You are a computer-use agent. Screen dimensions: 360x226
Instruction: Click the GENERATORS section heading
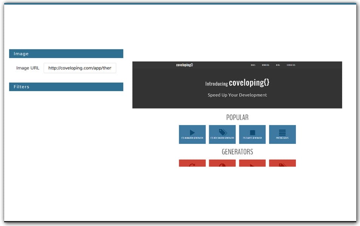237,152
